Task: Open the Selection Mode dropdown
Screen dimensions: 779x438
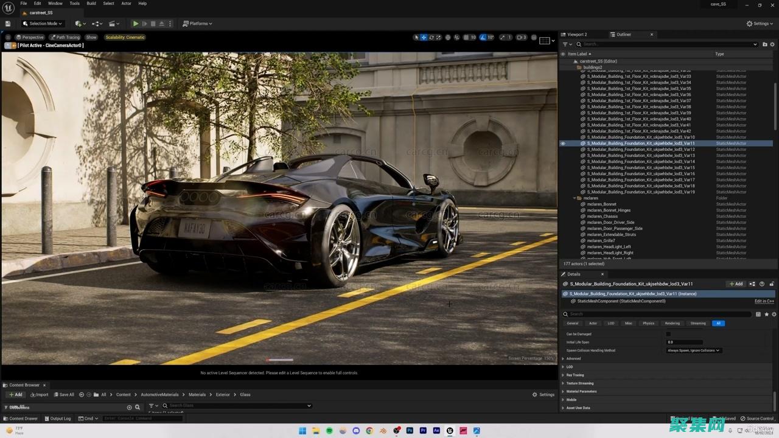Action: click(43, 24)
